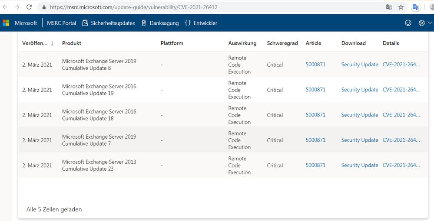Click the Schweregrad column header
434x221 pixels.
tap(282, 43)
